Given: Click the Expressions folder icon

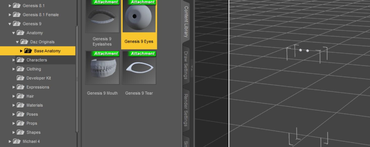Looking at the screenshot, I should click(20, 87).
